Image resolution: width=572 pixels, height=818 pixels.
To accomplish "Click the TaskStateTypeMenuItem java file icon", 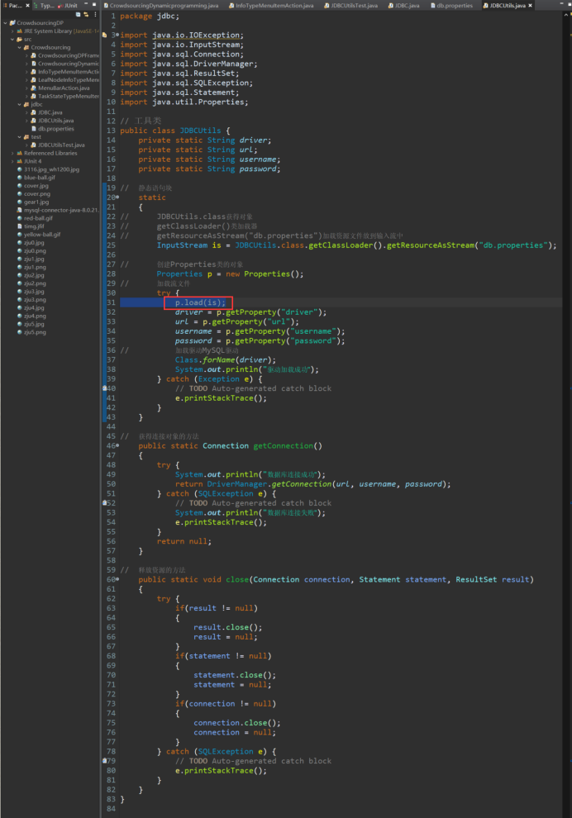I will point(34,97).
